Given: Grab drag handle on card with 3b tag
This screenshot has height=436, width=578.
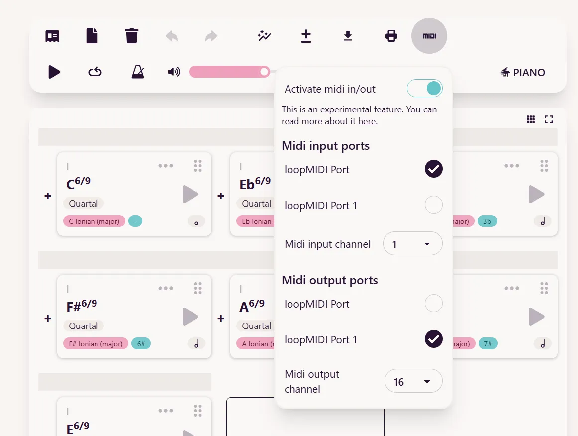Looking at the screenshot, I should (x=544, y=166).
